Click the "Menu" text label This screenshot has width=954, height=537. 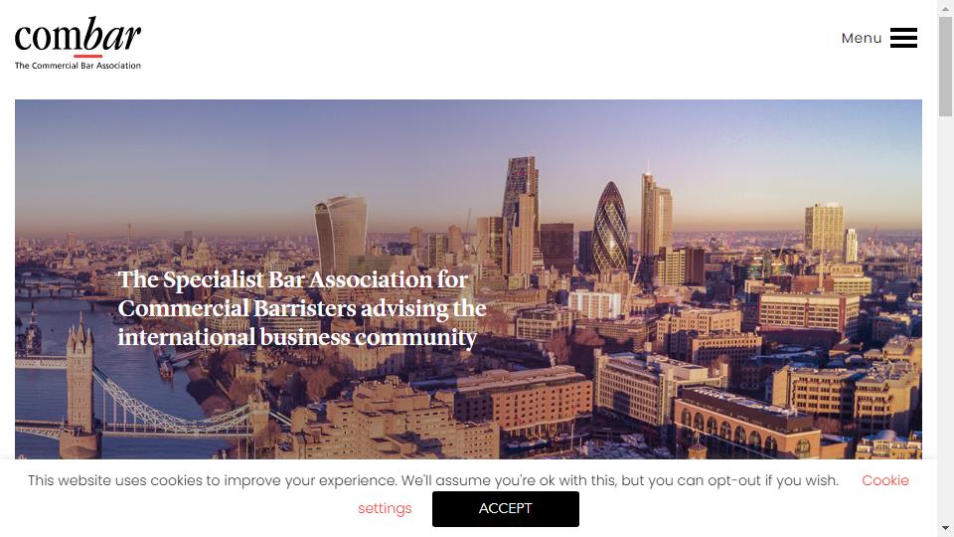862,38
